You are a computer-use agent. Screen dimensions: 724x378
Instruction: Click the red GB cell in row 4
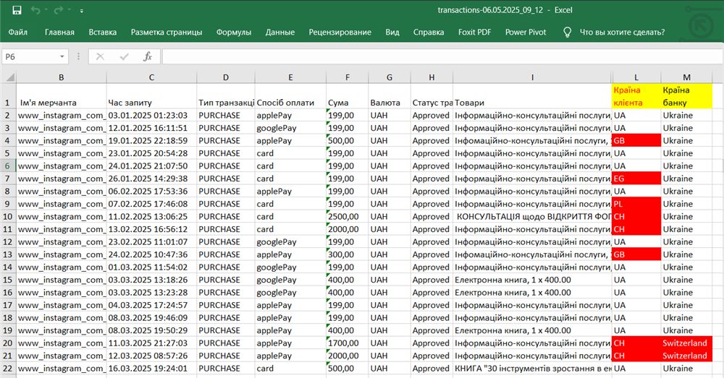636,141
